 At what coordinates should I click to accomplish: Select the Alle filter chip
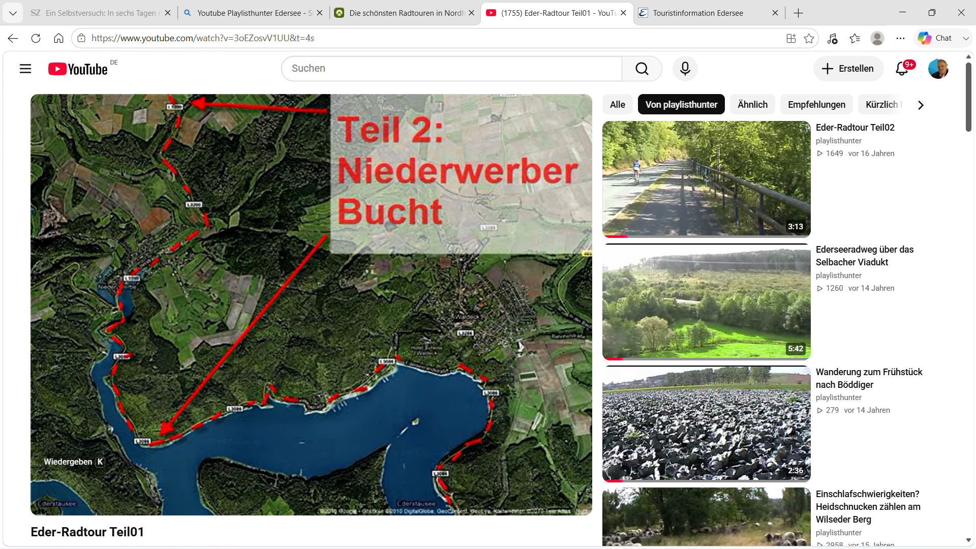click(618, 105)
